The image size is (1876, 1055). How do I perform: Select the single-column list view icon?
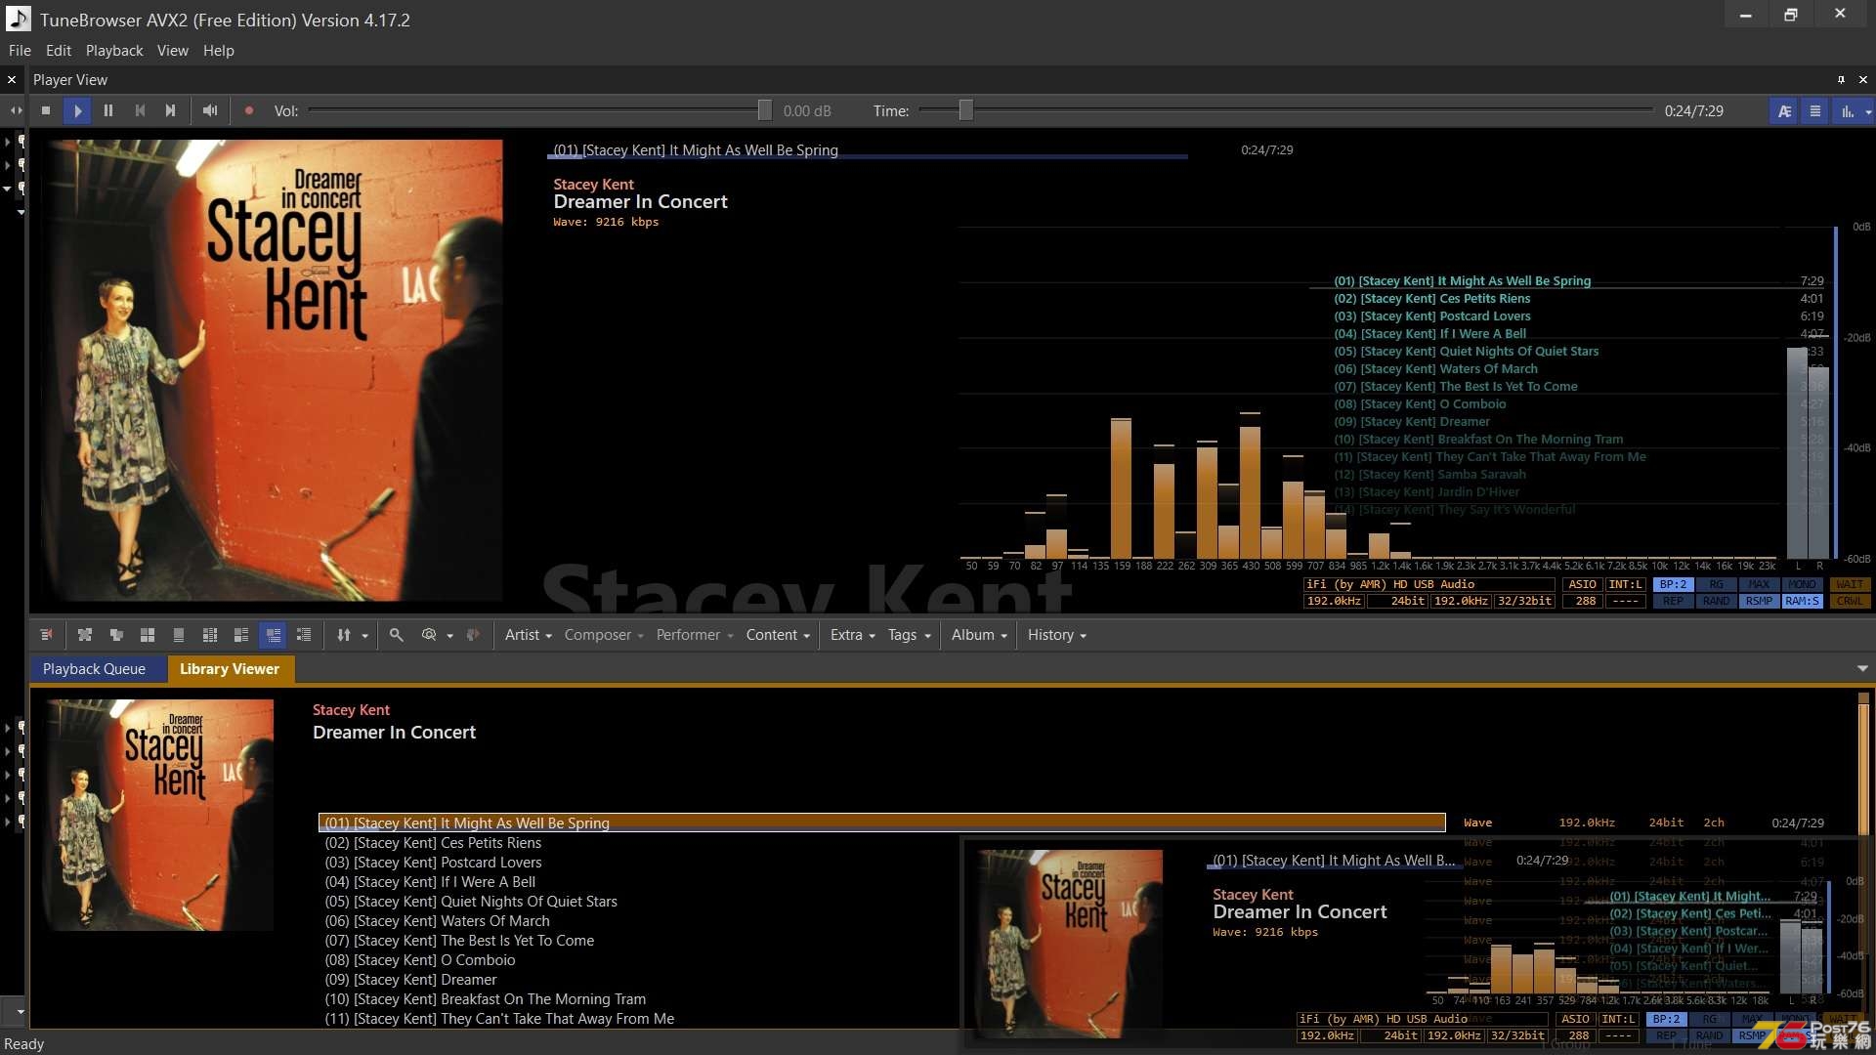tap(179, 635)
